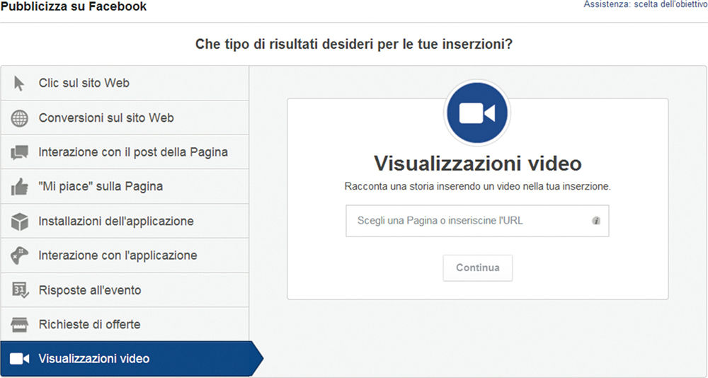The width and height of the screenshot is (708, 378).
Task: Click the chat bubbles icon beside Interazione con il post
Action: click(19, 153)
